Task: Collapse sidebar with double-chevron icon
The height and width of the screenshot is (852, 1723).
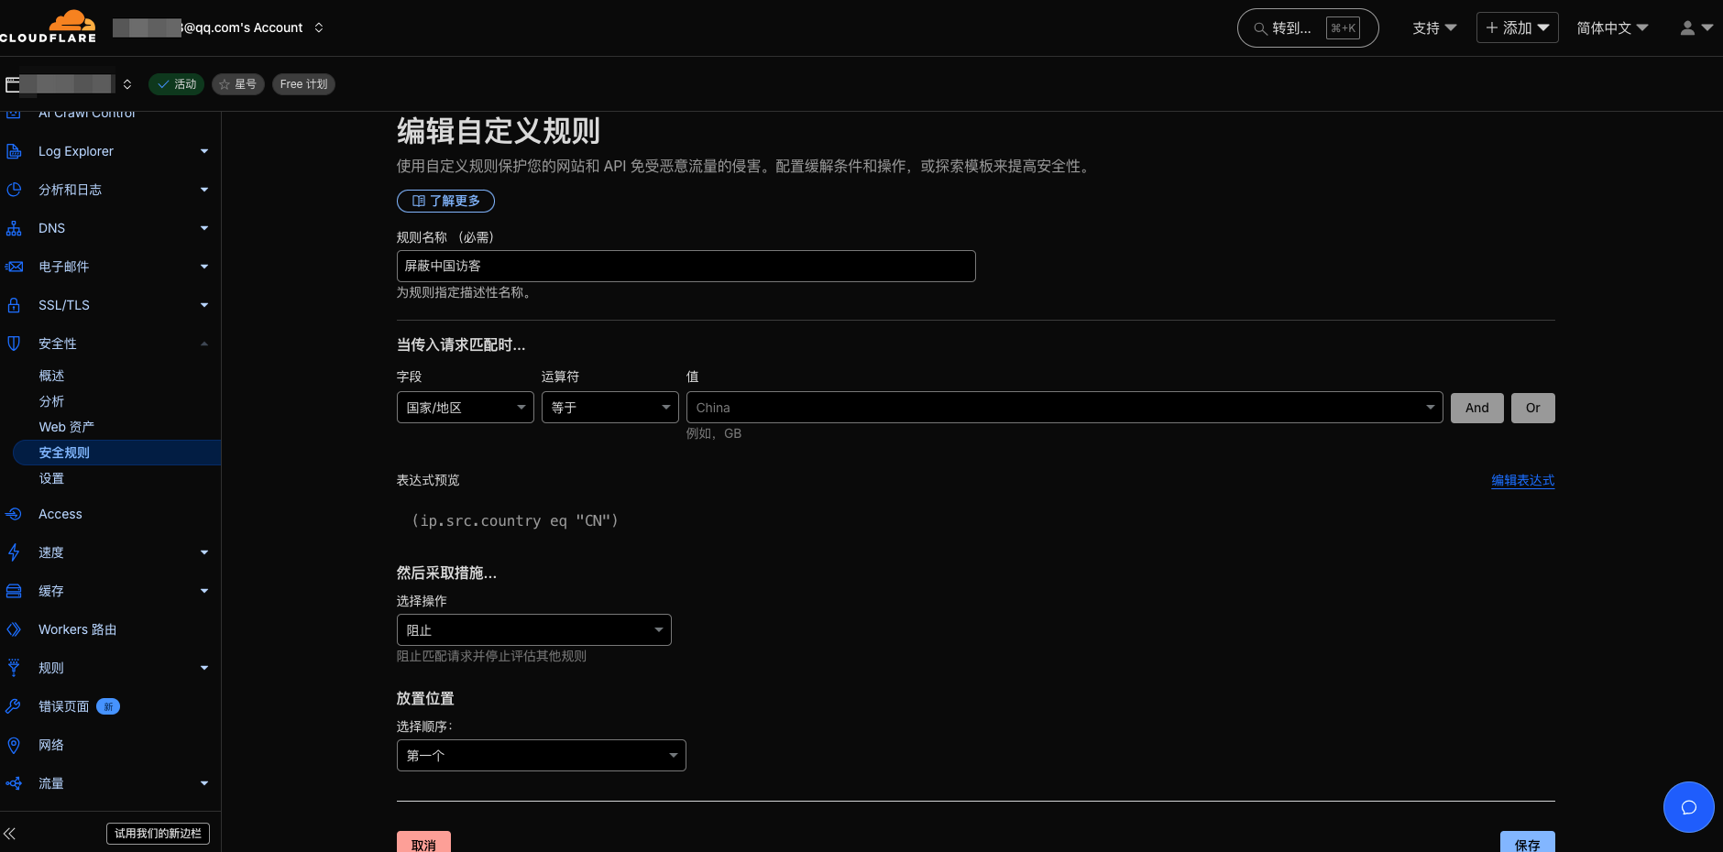Action: pos(10,834)
